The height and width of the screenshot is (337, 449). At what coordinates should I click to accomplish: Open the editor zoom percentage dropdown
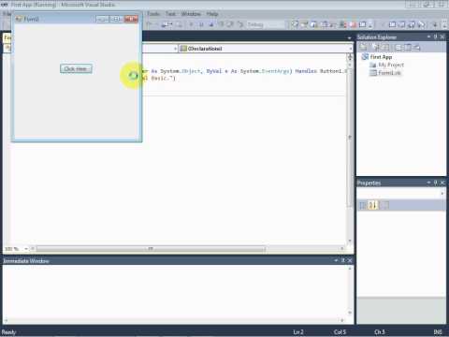coord(26,249)
